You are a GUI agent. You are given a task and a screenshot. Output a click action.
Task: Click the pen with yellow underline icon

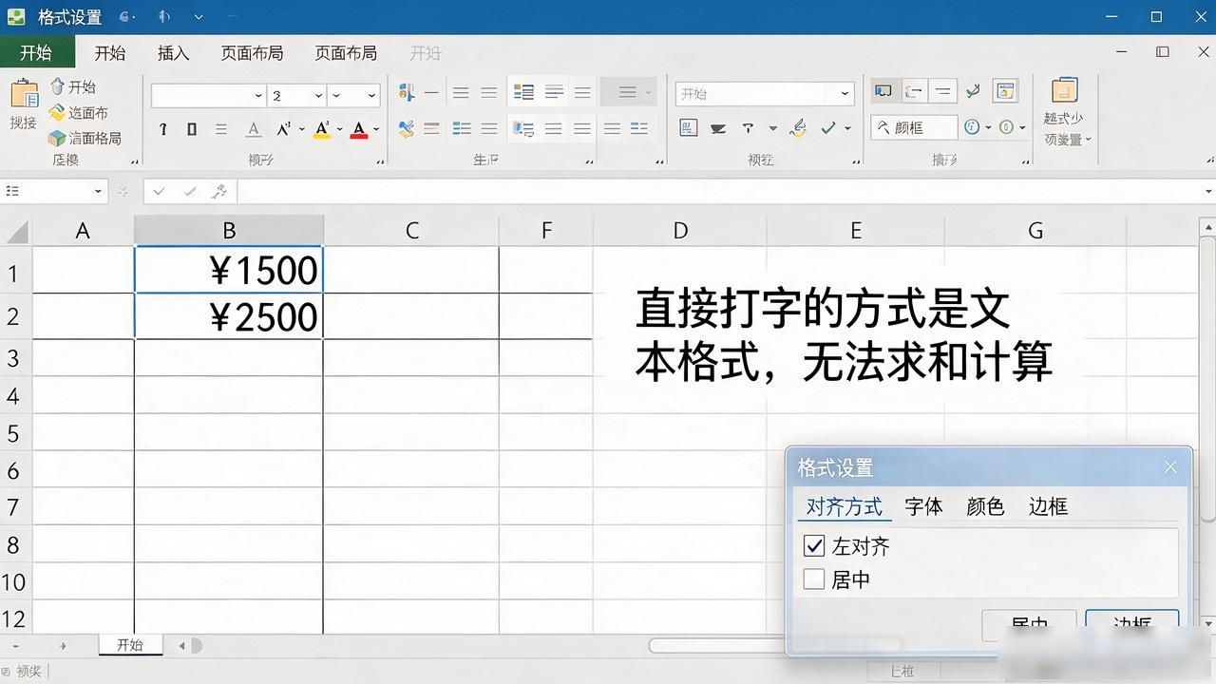click(x=798, y=128)
